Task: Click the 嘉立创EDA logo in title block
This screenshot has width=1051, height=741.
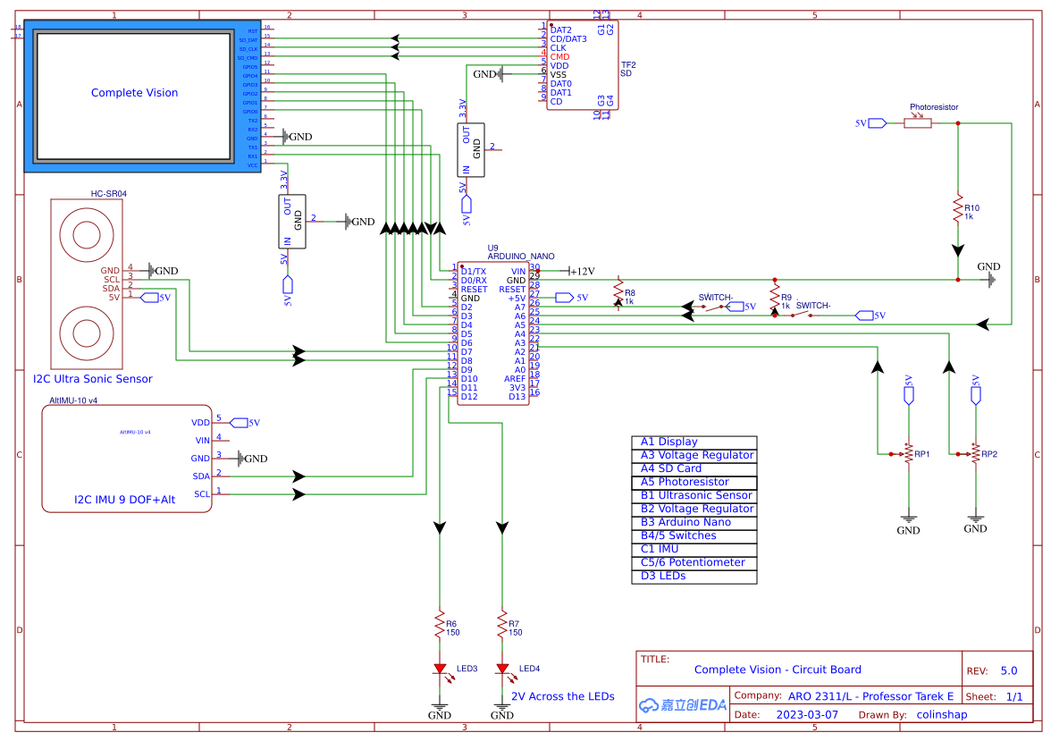Action: (x=682, y=704)
